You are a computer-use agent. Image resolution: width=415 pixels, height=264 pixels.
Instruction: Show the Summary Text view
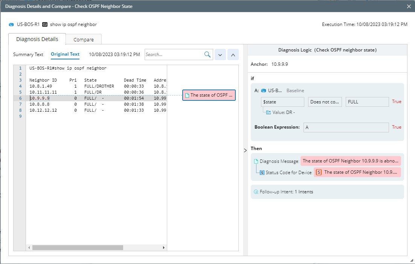(x=28, y=55)
